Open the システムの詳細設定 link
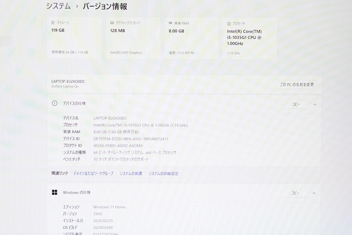The height and width of the screenshot is (235, 352). click(x=163, y=173)
